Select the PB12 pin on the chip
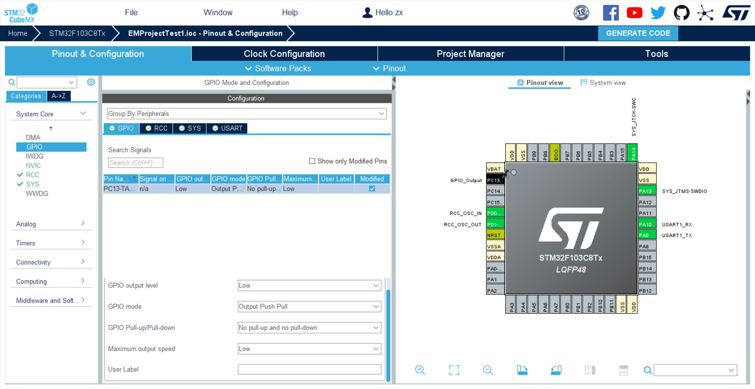755x389 pixels. (x=647, y=290)
